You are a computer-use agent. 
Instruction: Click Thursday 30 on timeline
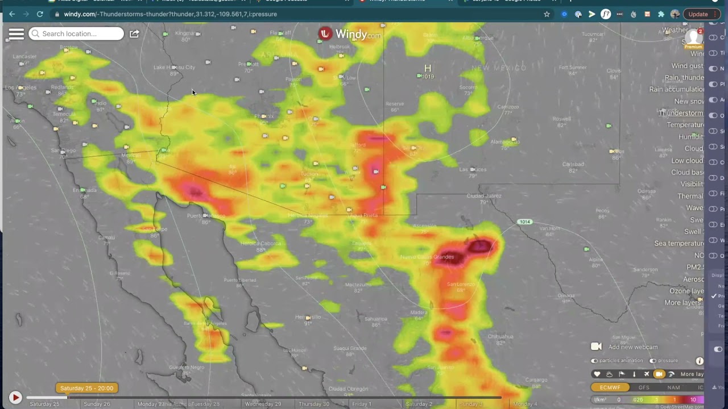[x=314, y=404]
